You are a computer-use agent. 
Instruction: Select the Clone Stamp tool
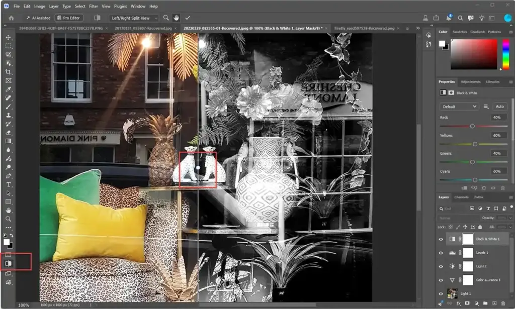(x=8, y=115)
